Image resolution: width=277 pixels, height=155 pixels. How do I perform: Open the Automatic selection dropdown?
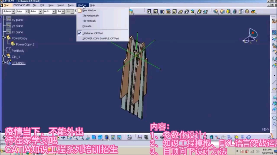pyautogui.click(x=13, y=11)
